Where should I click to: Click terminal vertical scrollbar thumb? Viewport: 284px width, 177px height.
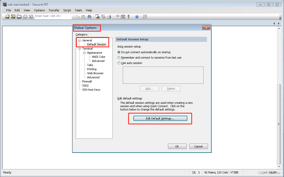point(279,124)
